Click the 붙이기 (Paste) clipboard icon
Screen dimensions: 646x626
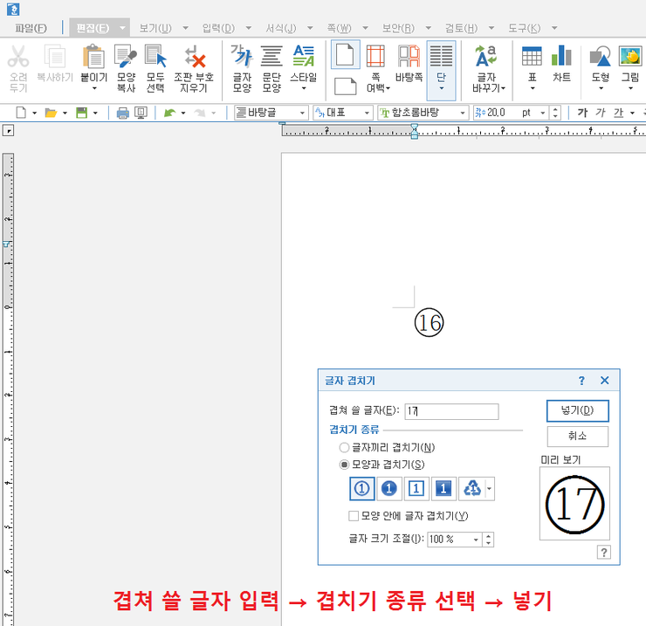click(x=93, y=58)
